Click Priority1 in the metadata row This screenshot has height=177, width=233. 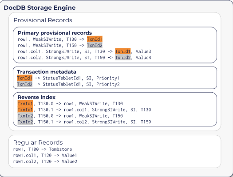click(x=108, y=78)
